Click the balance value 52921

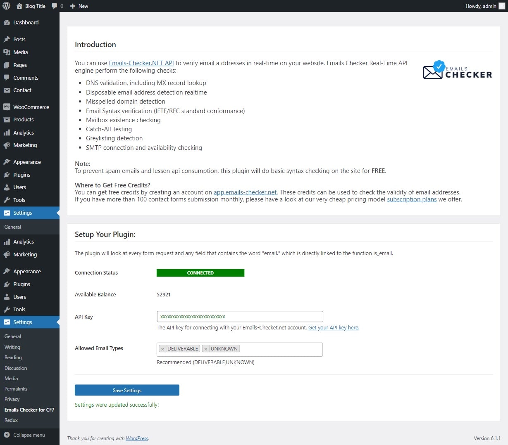coord(164,295)
